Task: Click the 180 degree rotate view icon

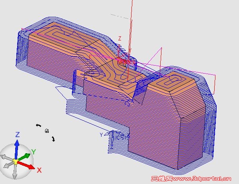Action: (x=47, y=131)
